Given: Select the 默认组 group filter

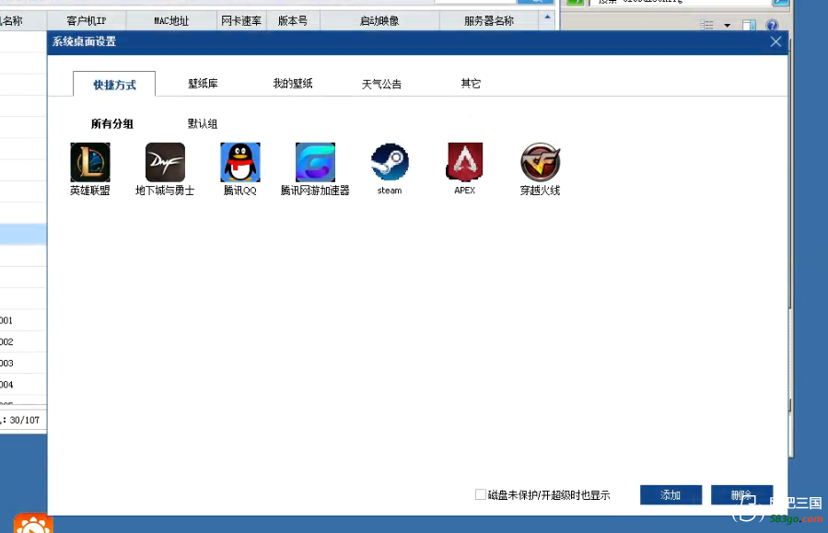Looking at the screenshot, I should point(203,124).
